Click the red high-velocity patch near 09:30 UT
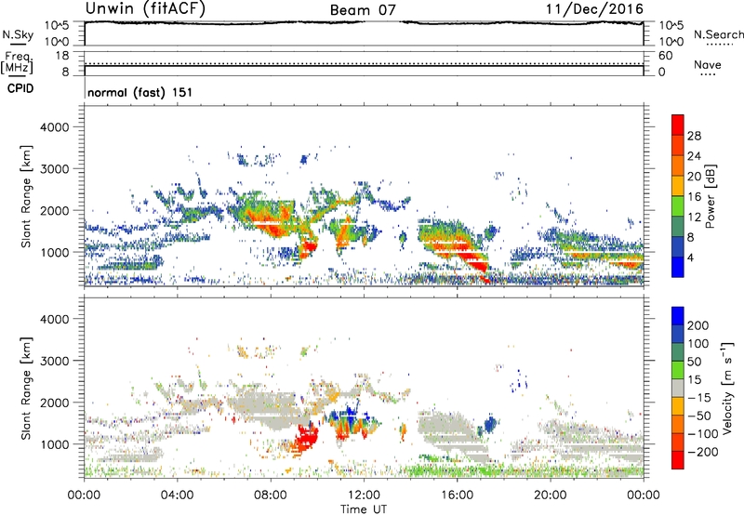 305,440
